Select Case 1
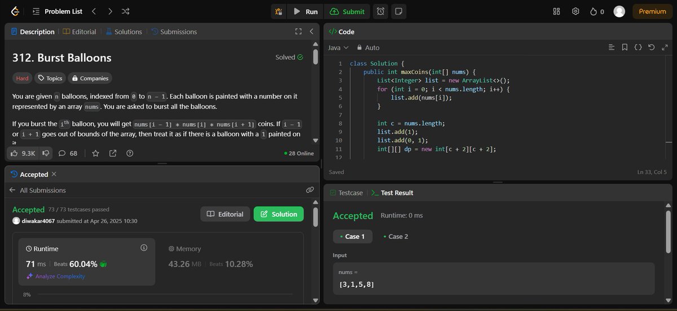 pyautogui.click(x=352, y=237)
